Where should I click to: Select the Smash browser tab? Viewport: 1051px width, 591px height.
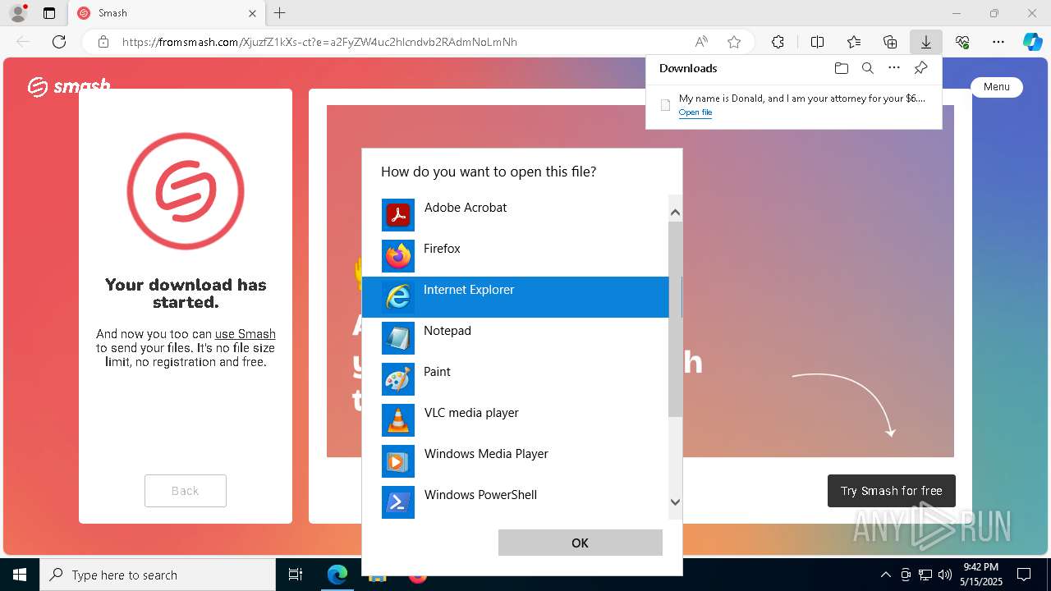click(x=167, y=13)
